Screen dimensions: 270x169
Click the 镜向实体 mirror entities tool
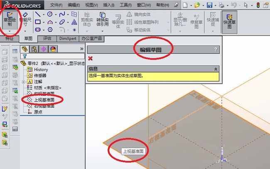point(138,14)
